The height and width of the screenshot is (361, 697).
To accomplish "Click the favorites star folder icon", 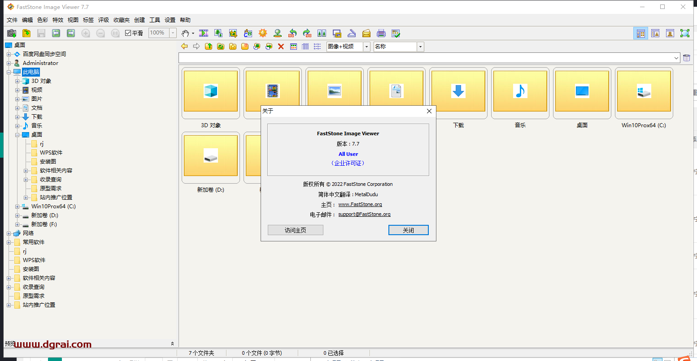I will click(x=233, y=46).
